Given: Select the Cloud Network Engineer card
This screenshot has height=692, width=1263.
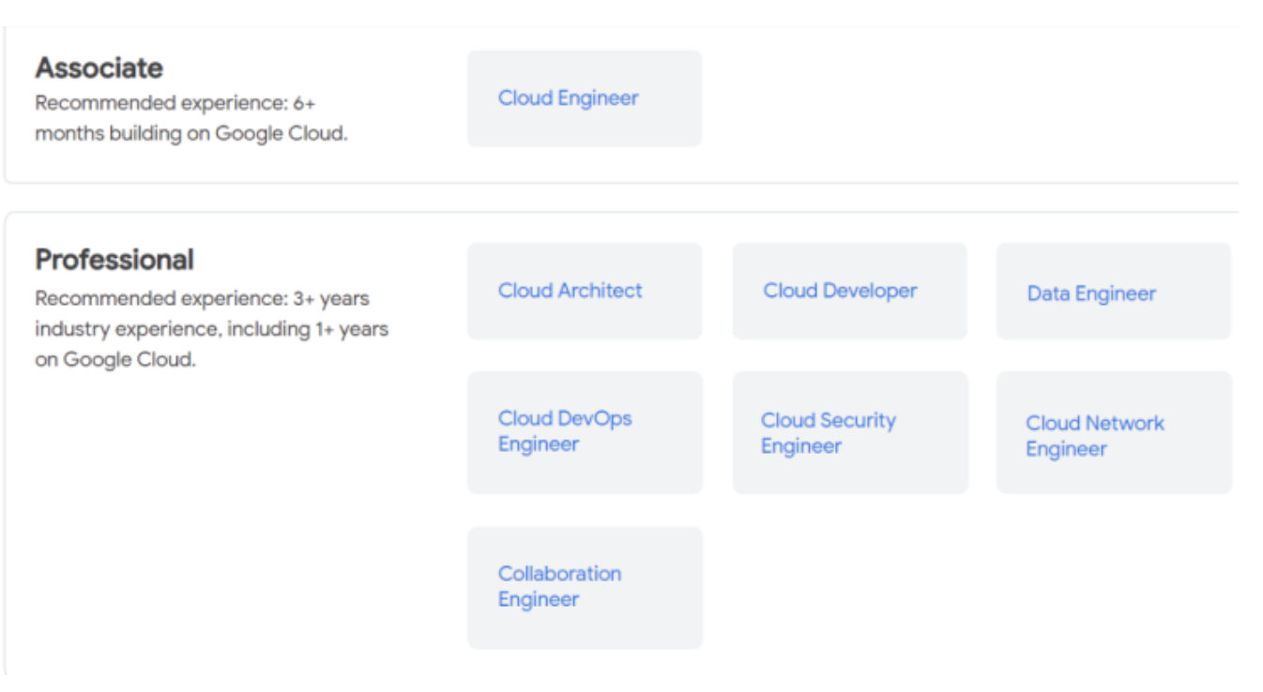Looking at the screenshot, I should (x=1114, y=432).
